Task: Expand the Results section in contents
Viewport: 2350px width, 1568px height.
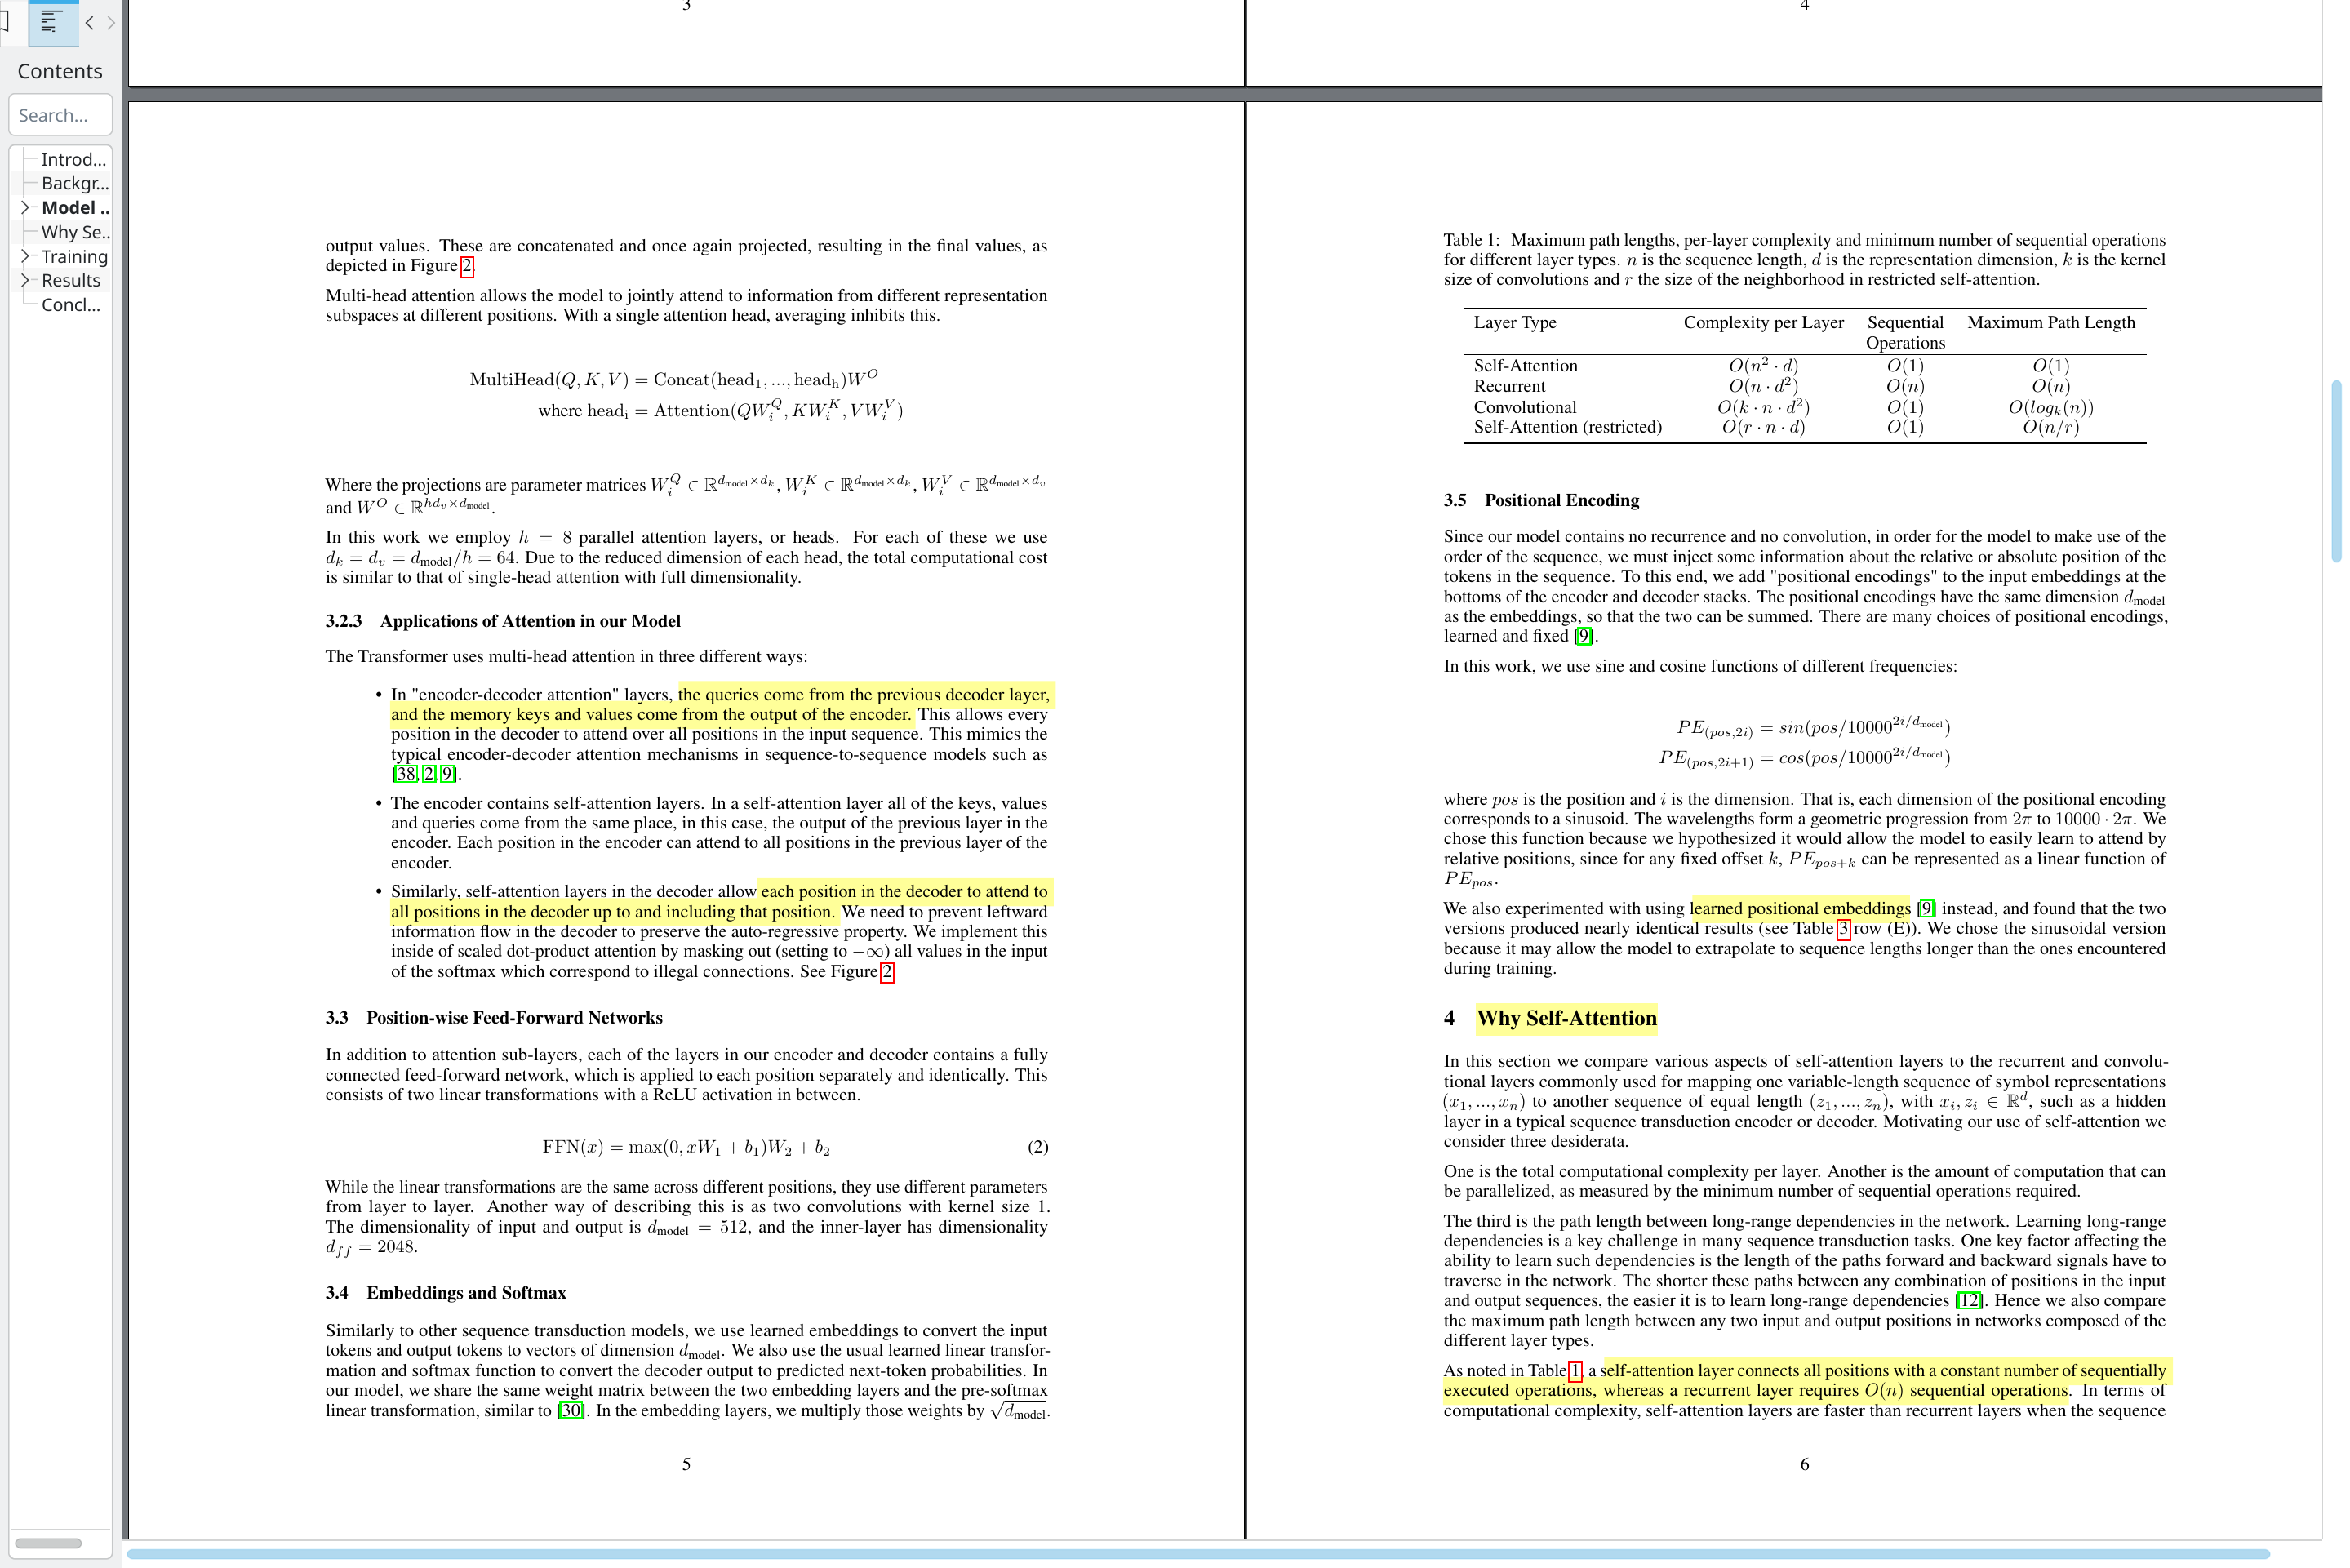Action: point(25,280)
